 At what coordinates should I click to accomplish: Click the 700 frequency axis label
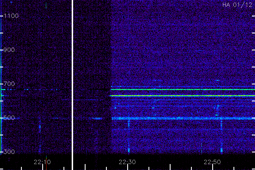[x=9, y=84]
